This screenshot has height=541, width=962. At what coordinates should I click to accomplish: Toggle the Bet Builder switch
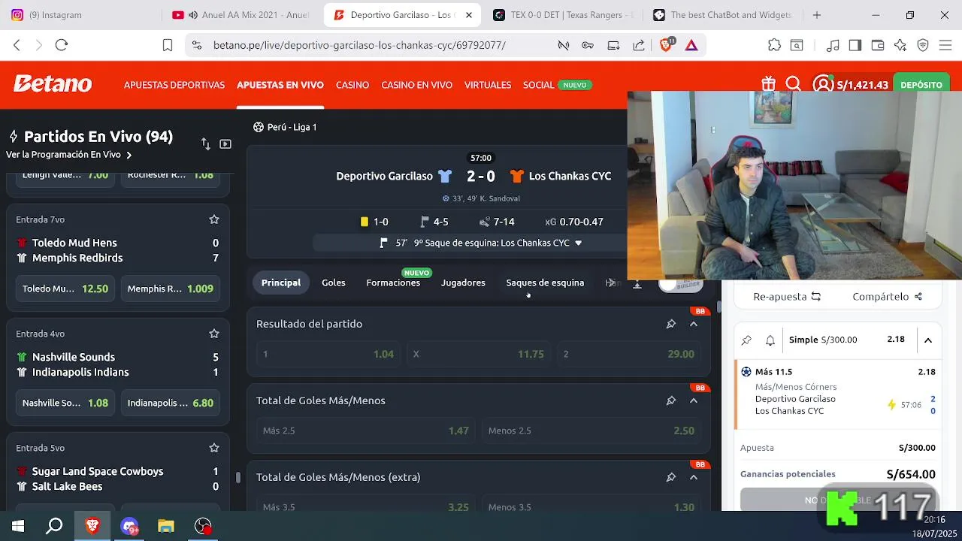point(681,283)
